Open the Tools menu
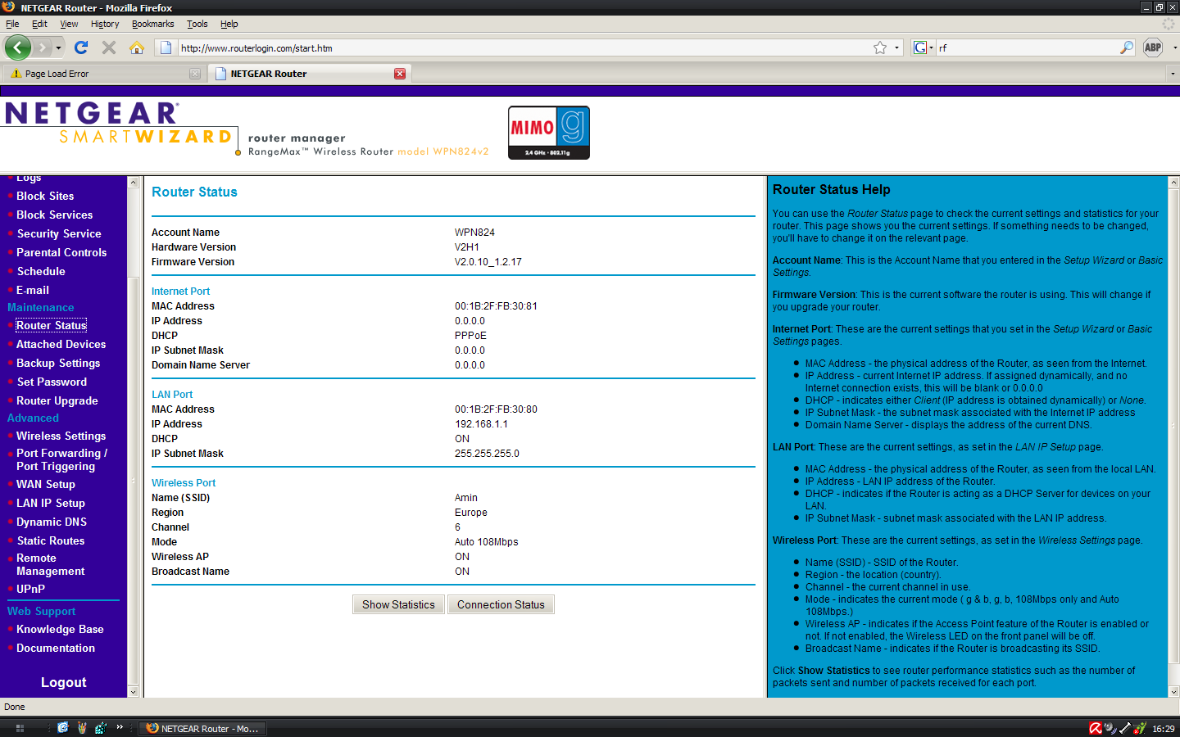Image resolution: width=1180 pixels, height=737 pixels. 197,24
